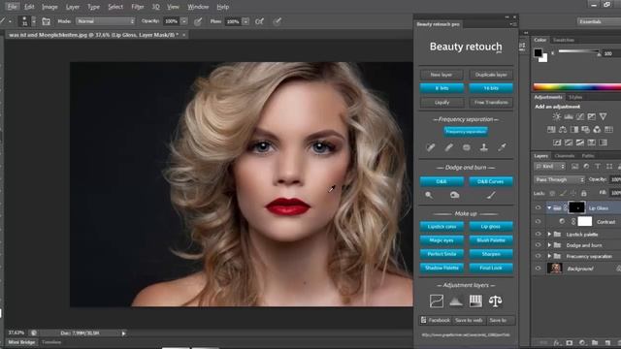The image size is (621, 349).
Task: Open brush panel toggle icon in options bar
Action: pos(46,21)
